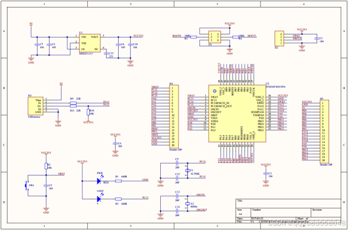Select capacitor C6 on regulator output
This screenshot has width=348, height=230.
[118, 45]
